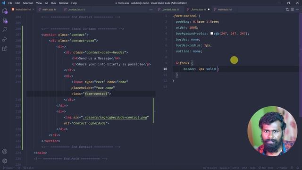Open the Search view in activity bar
The width and height of the screenshot is (302, 170).
[5, 29]
